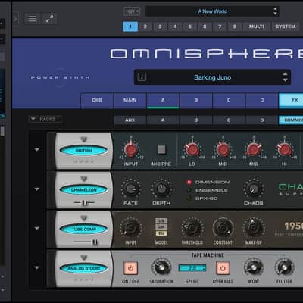Toggle the OVER BIAS power button
Viewport: 303px width, 303px height.
pyautogui.click(x=223, y=268)
